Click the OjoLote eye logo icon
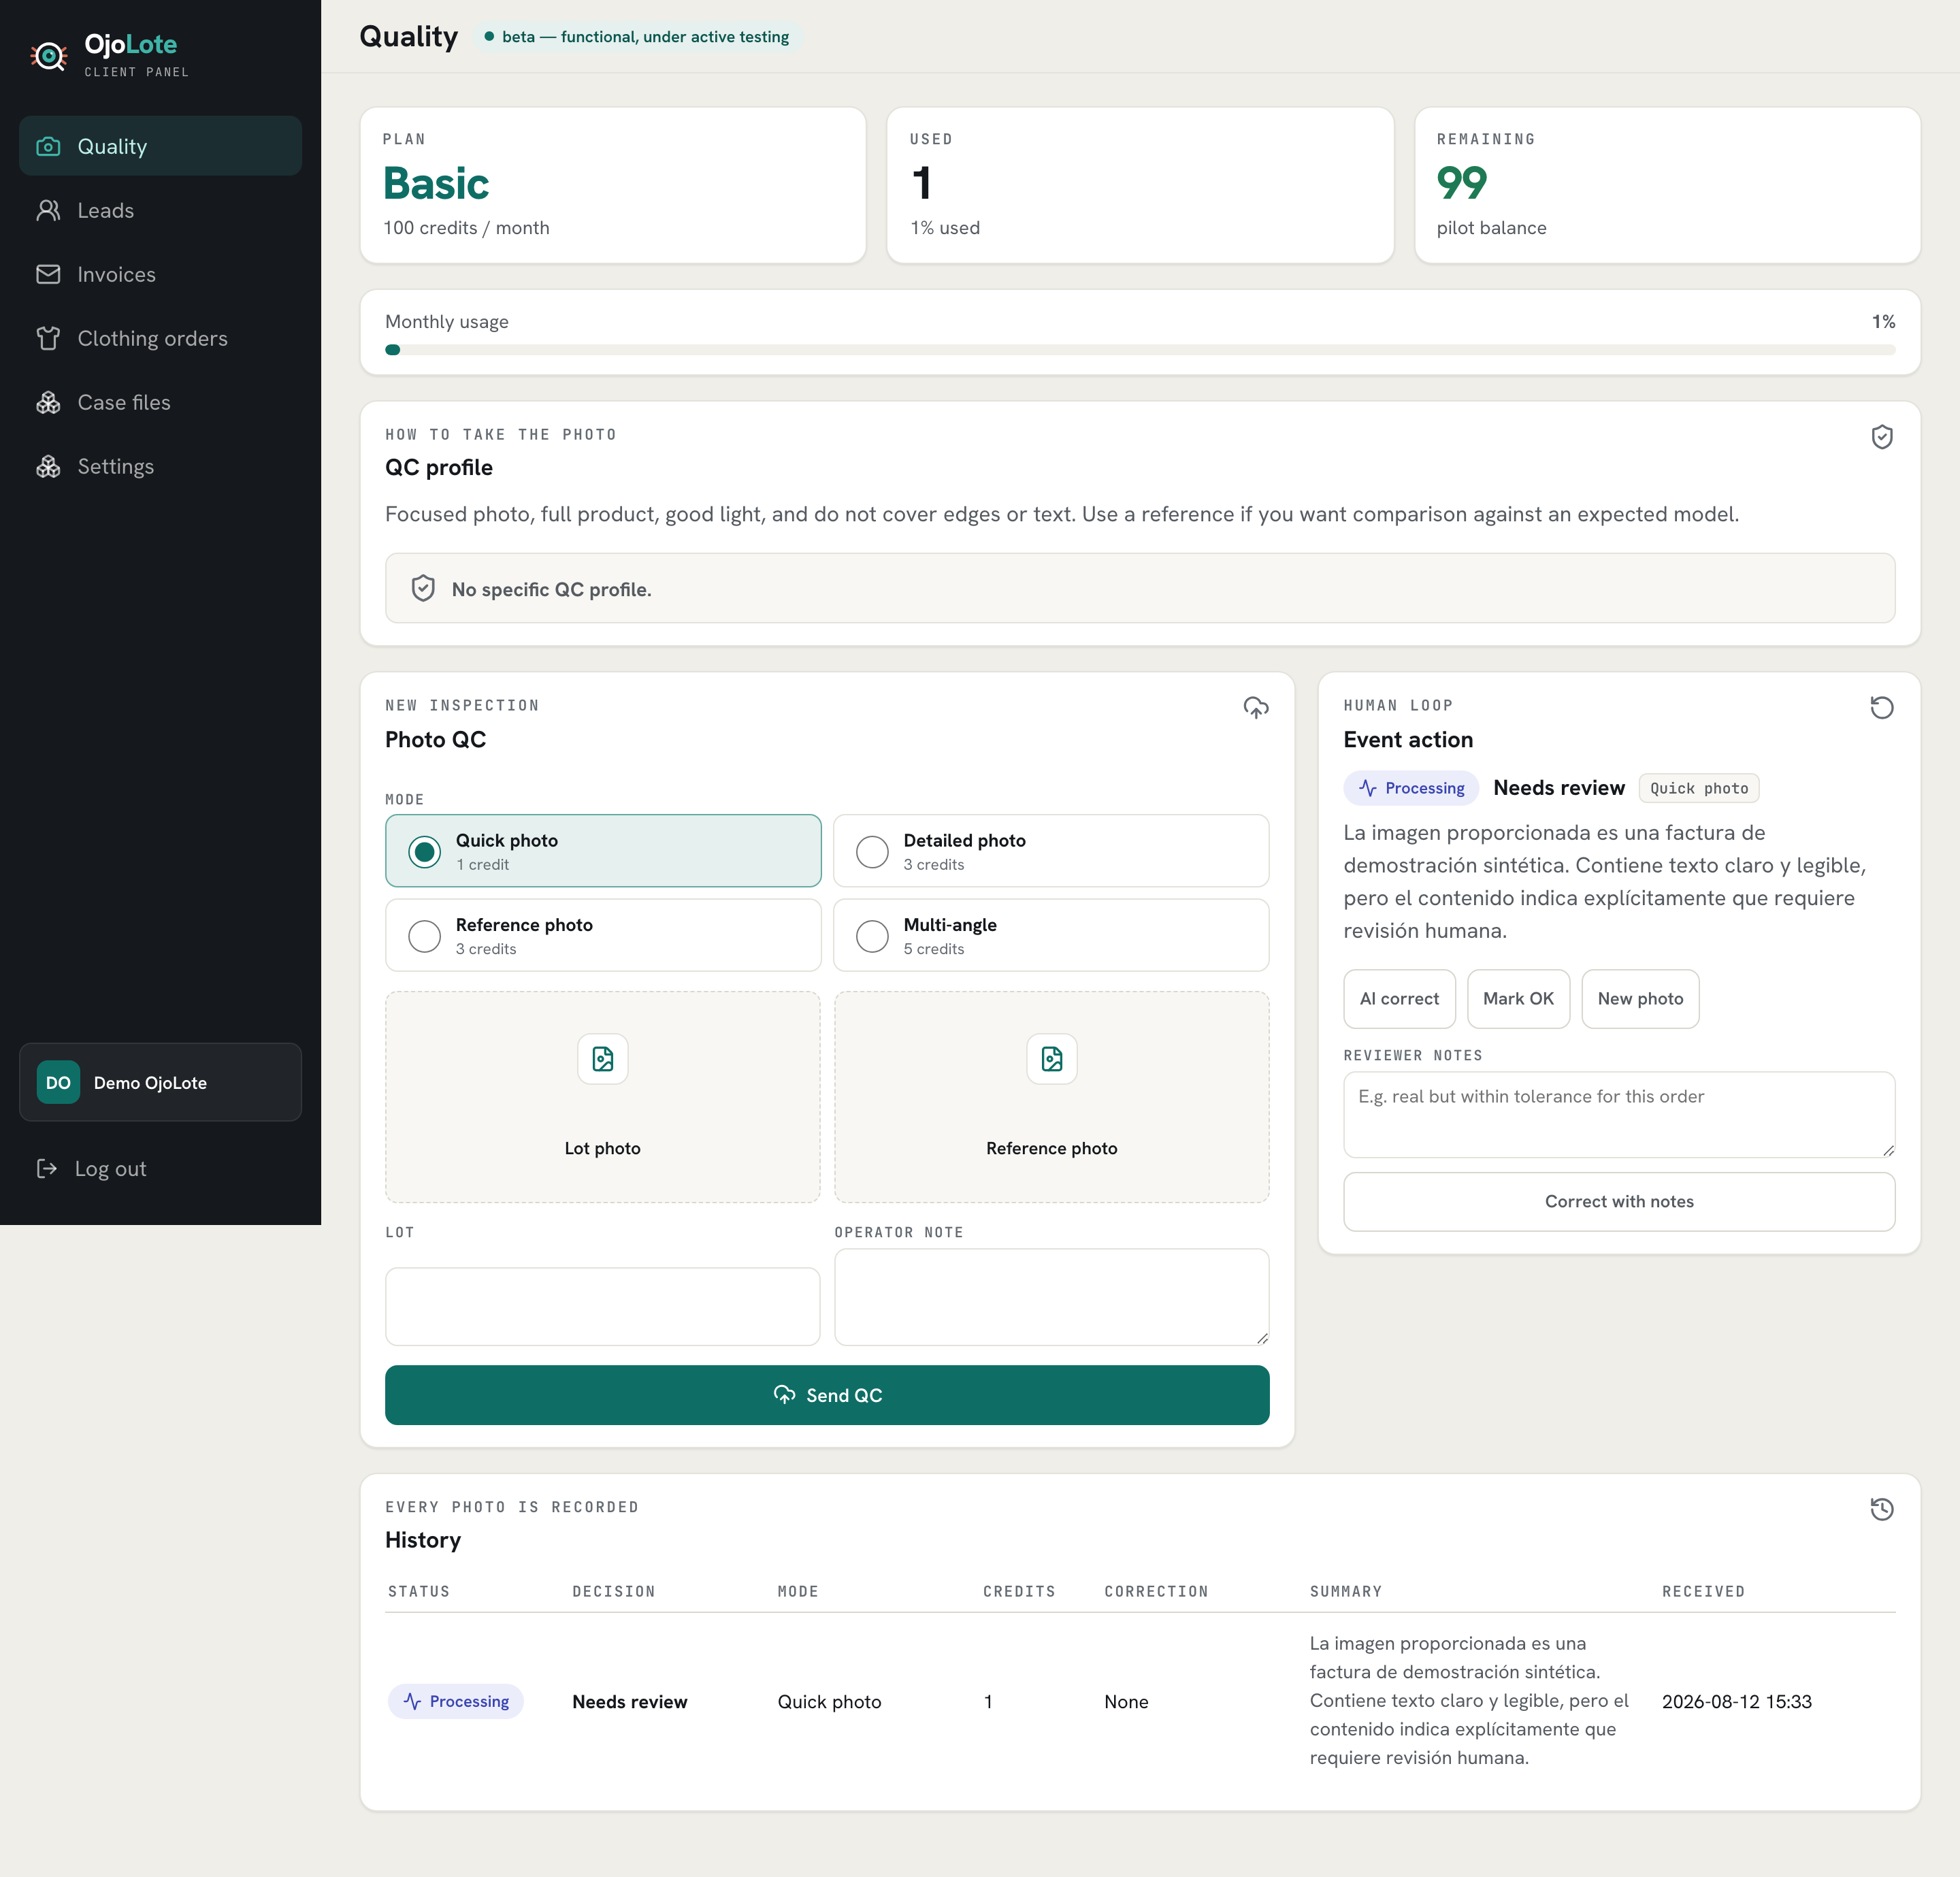 point(49,56)
